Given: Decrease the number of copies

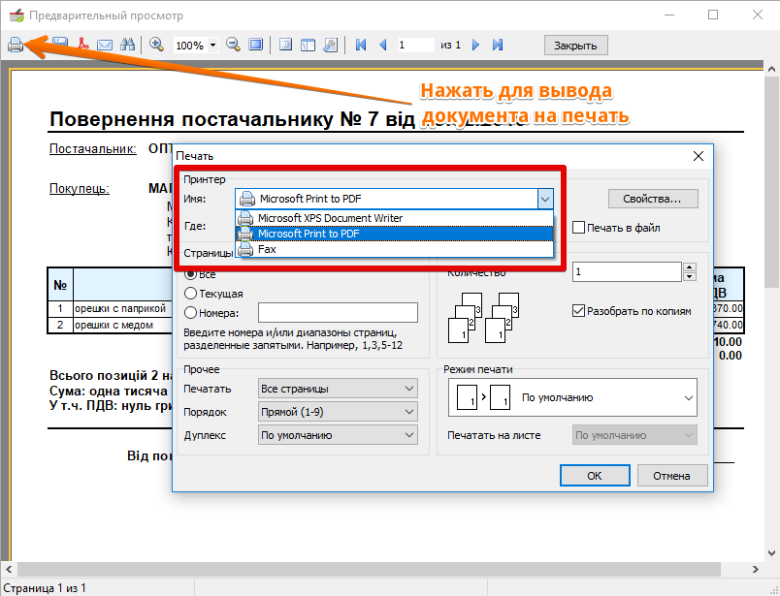Looking at the screenshot, I should click(690, 277).
